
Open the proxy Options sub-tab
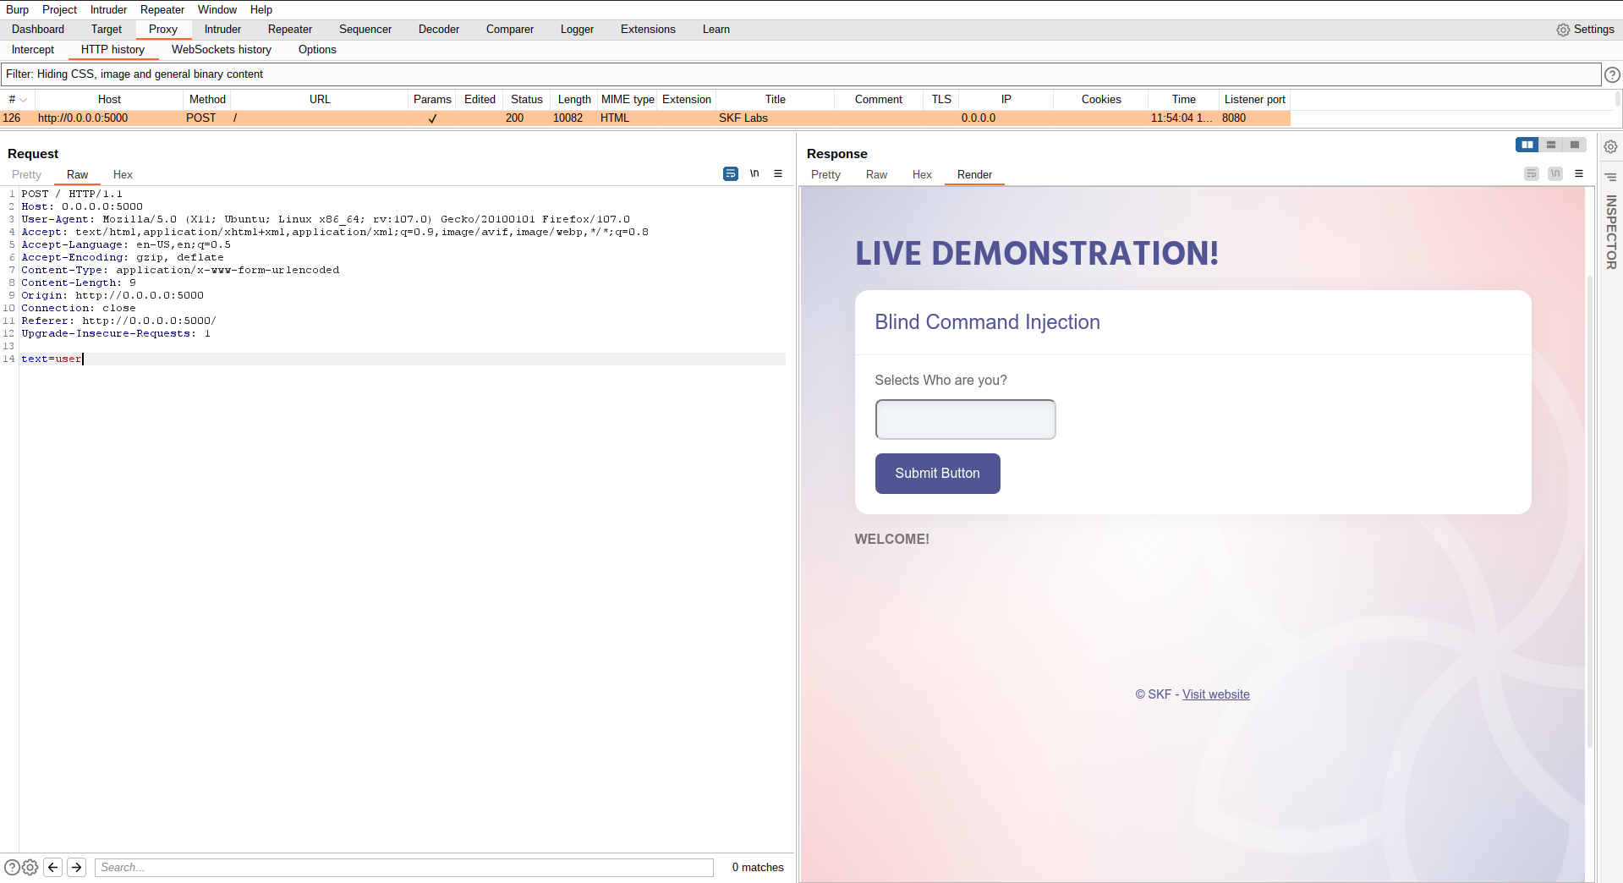(x=317, y=50)
